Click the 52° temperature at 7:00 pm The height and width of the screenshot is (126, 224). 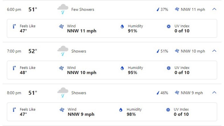click(33, 51)
